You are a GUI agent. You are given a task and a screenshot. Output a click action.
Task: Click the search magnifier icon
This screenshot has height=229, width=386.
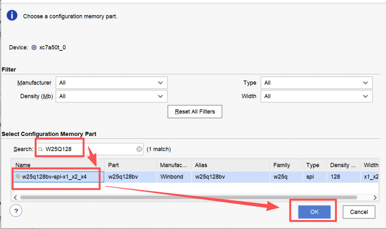(x=41, y=149)
